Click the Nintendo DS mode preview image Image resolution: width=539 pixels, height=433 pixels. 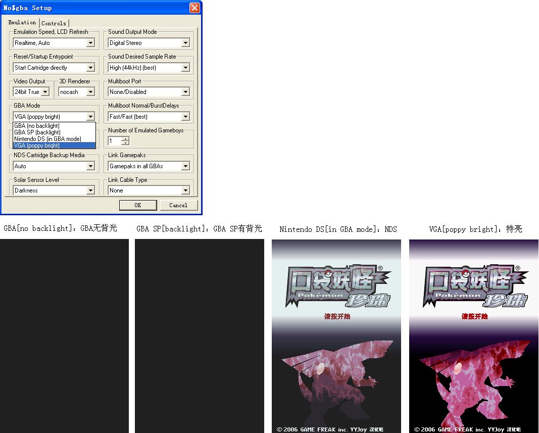[336, 336]
